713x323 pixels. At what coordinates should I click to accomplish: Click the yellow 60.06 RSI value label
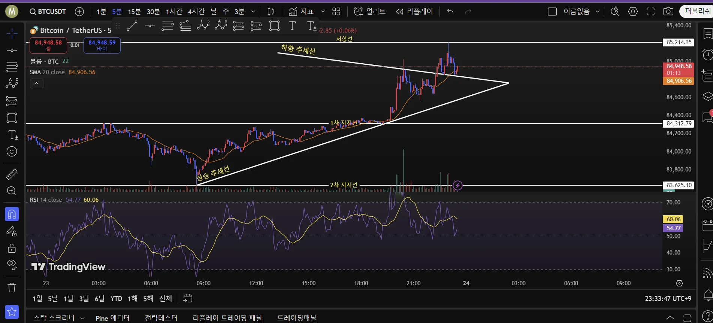(x=673, y=219)
